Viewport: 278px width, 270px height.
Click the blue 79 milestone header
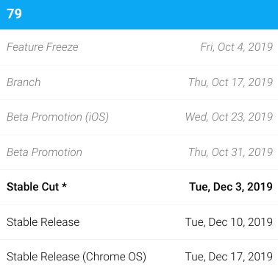139,15
